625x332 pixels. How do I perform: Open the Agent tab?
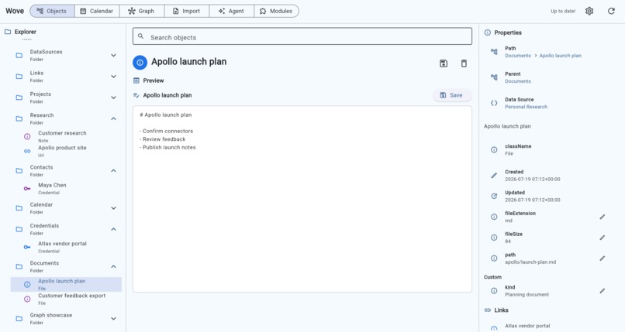point(231,11)
